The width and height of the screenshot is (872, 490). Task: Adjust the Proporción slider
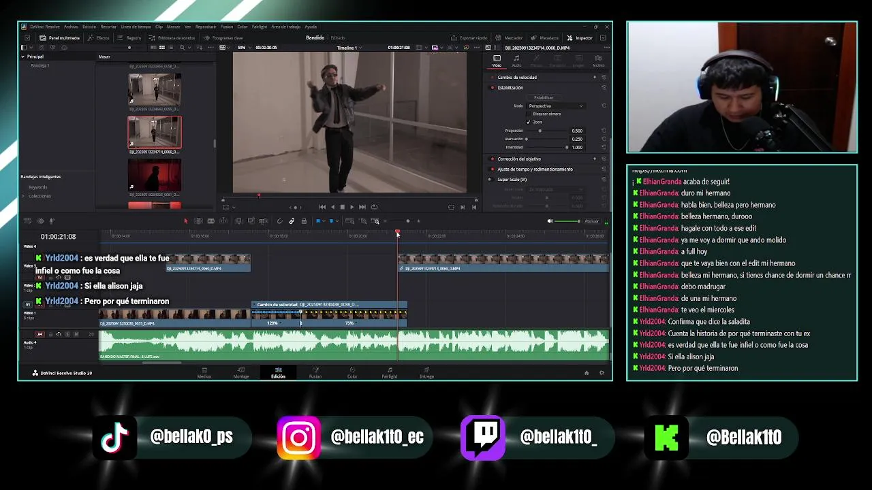click(540, 131)
